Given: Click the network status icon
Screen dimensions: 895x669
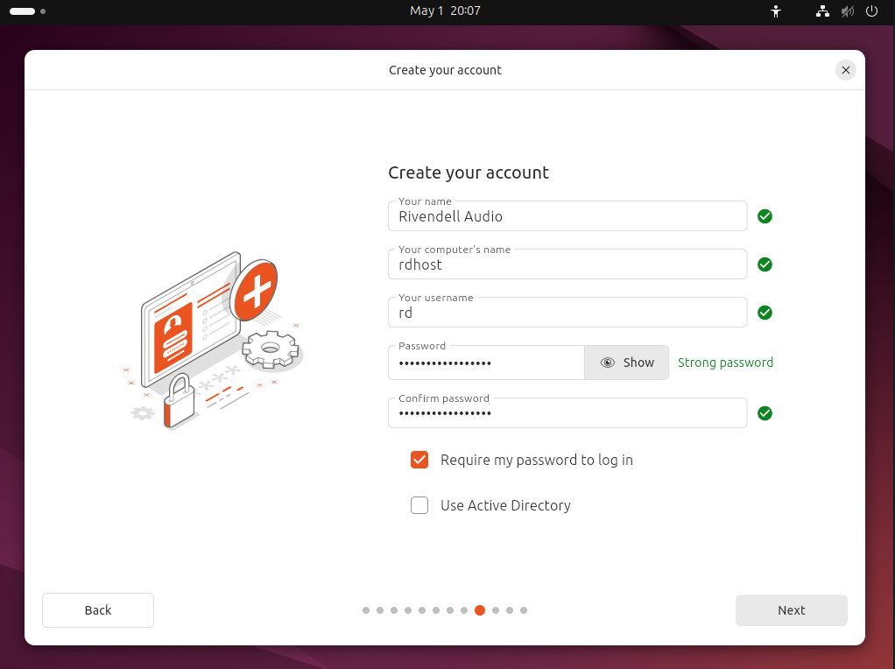Looking at the screenshot, I should coord(822,11).
